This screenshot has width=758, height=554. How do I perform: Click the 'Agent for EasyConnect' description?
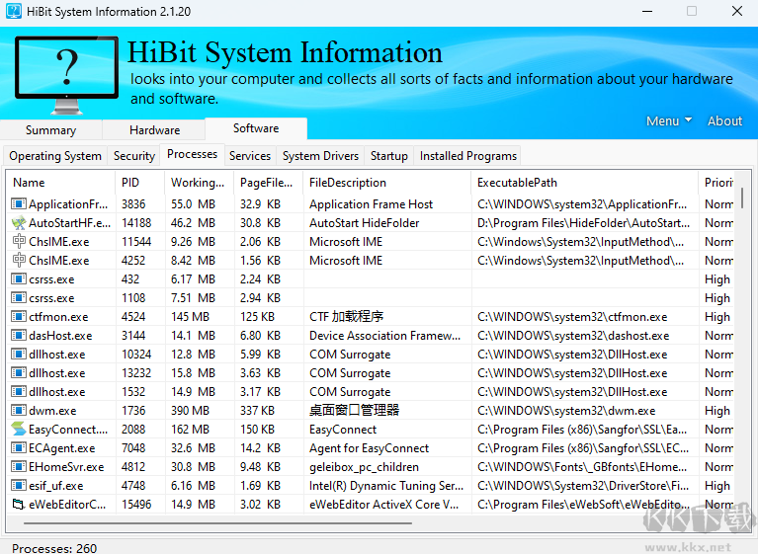(x=369, y=448)
